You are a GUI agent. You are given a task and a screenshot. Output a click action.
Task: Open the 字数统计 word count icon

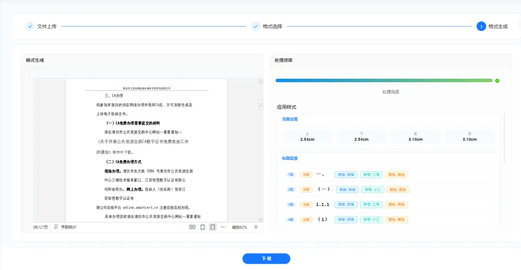click(56, 227)
